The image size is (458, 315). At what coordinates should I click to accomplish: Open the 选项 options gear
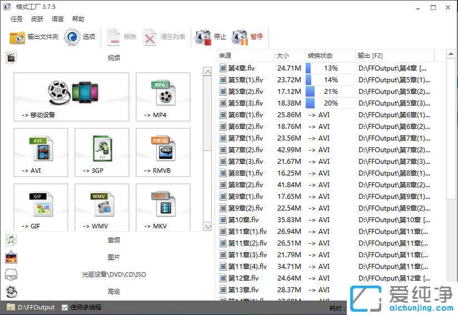[x=79, y=37]
